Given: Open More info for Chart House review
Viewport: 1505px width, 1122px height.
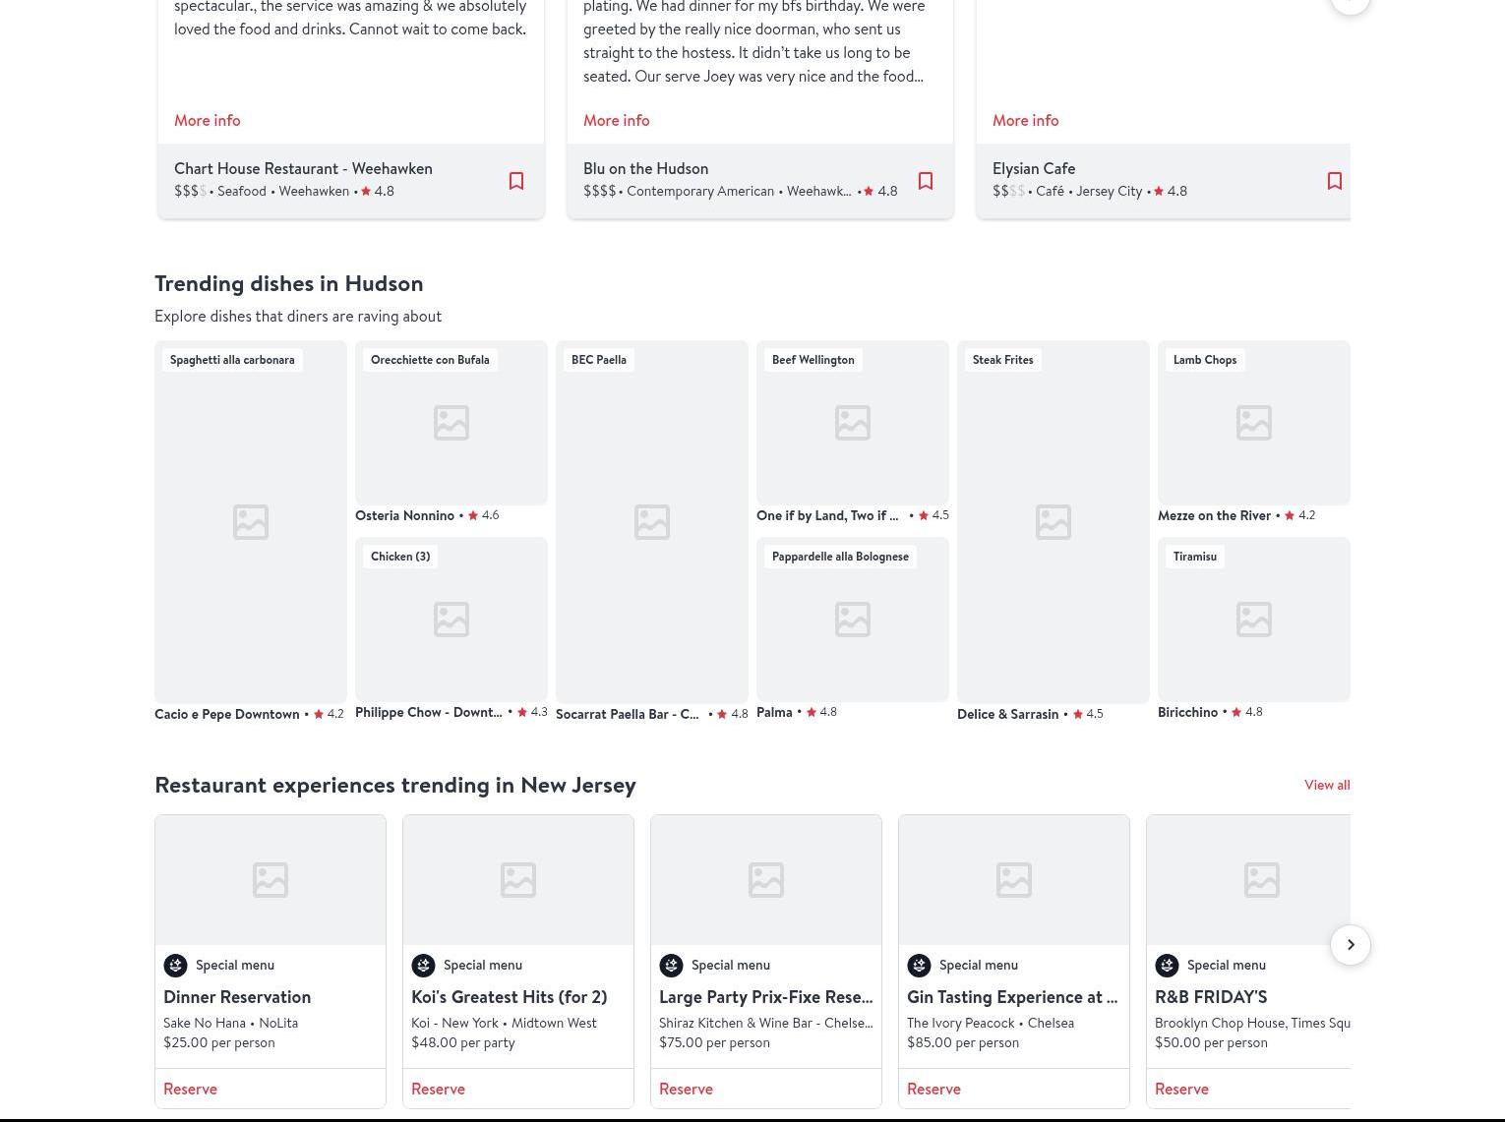Looking at the screenshot, I should point(207,120).
